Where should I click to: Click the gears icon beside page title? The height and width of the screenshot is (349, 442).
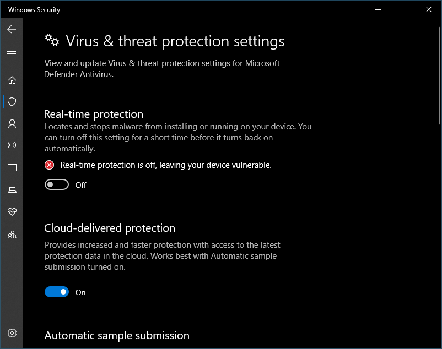coord(52,40)
